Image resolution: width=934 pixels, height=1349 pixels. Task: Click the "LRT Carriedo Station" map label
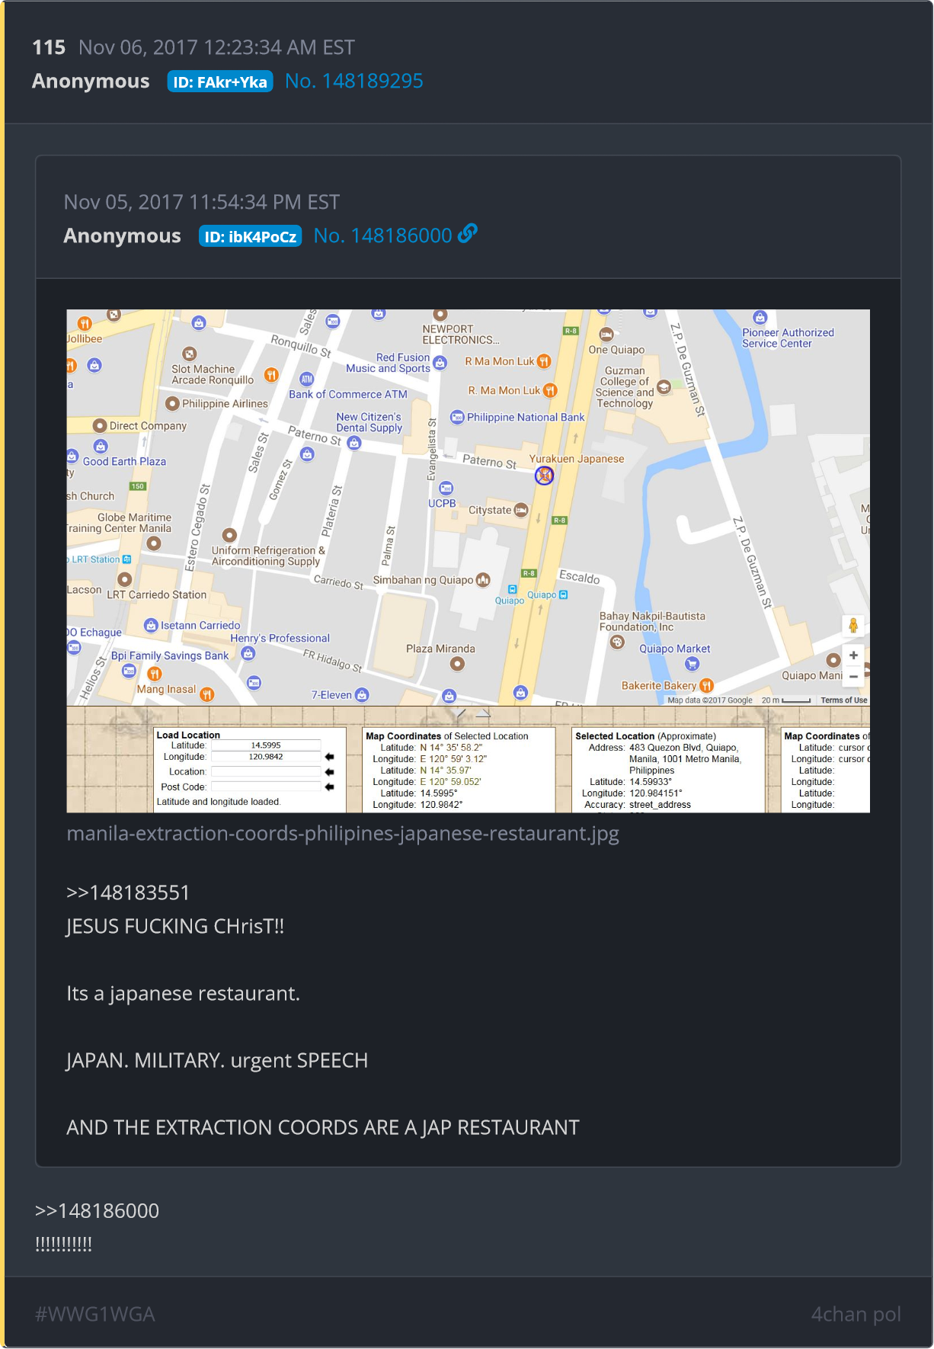[157, 594]
